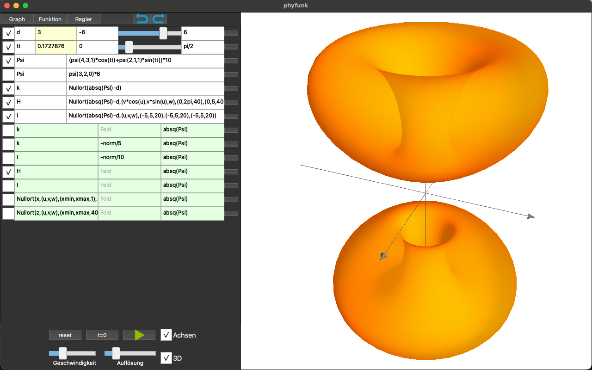The height and width of the screenshot is (370, 592).
Task: Start animation with green play button
Action: click(x=139, y=335)
